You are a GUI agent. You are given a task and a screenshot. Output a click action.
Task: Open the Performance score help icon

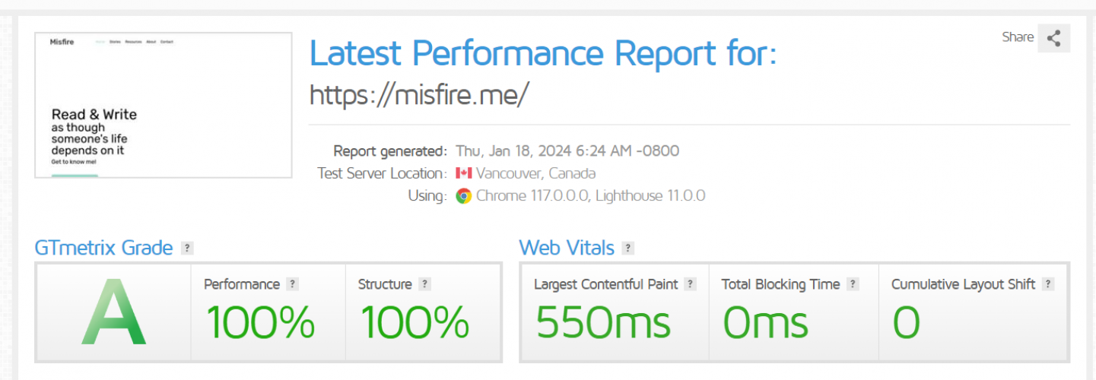(x=293, y=284)
